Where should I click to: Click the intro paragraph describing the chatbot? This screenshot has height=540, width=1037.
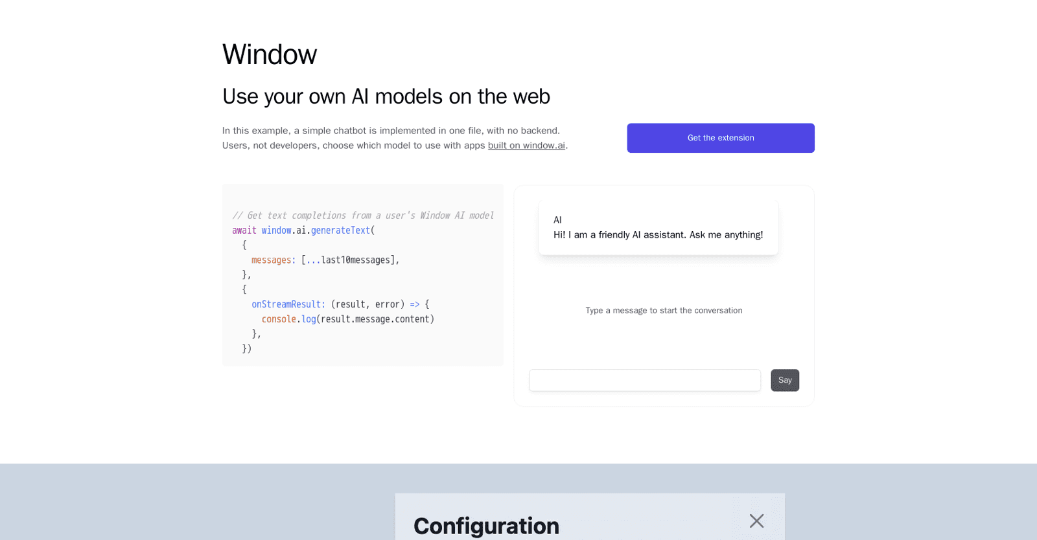[x=390, y=137]
